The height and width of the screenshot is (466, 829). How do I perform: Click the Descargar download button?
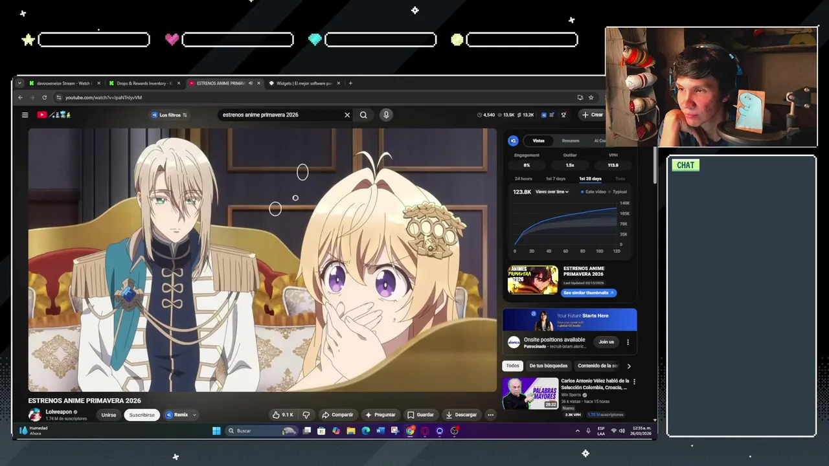point(461,415)
